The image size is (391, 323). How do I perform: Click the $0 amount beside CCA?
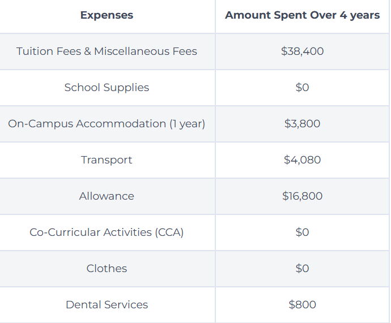[302, 232]
